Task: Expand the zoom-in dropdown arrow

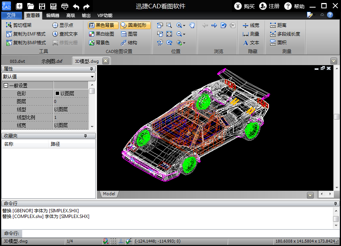Action: (x=184, y=26)
